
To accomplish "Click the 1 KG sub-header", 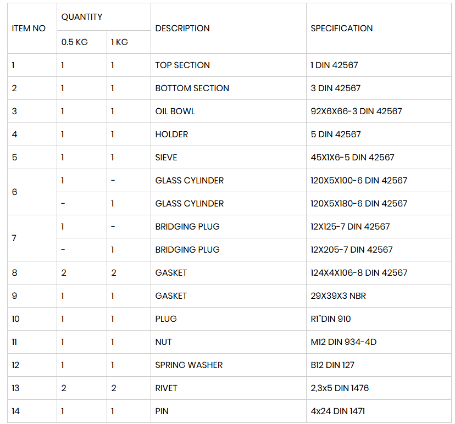I will point(120,42).
